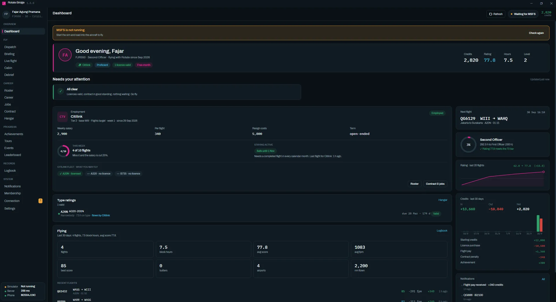Click the 3% Second Officer progress ring
556x302 pixels.
468,144
